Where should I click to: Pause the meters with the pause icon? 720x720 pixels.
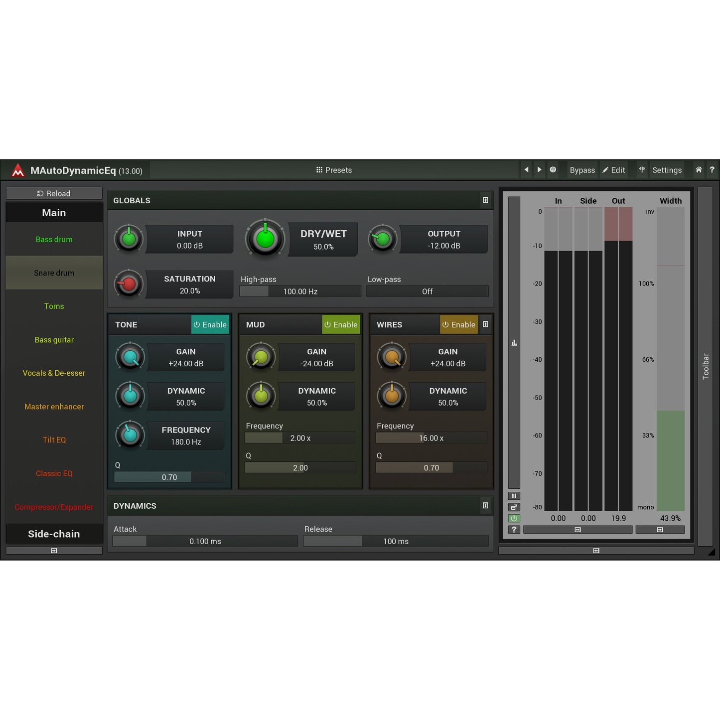(514, 496)
